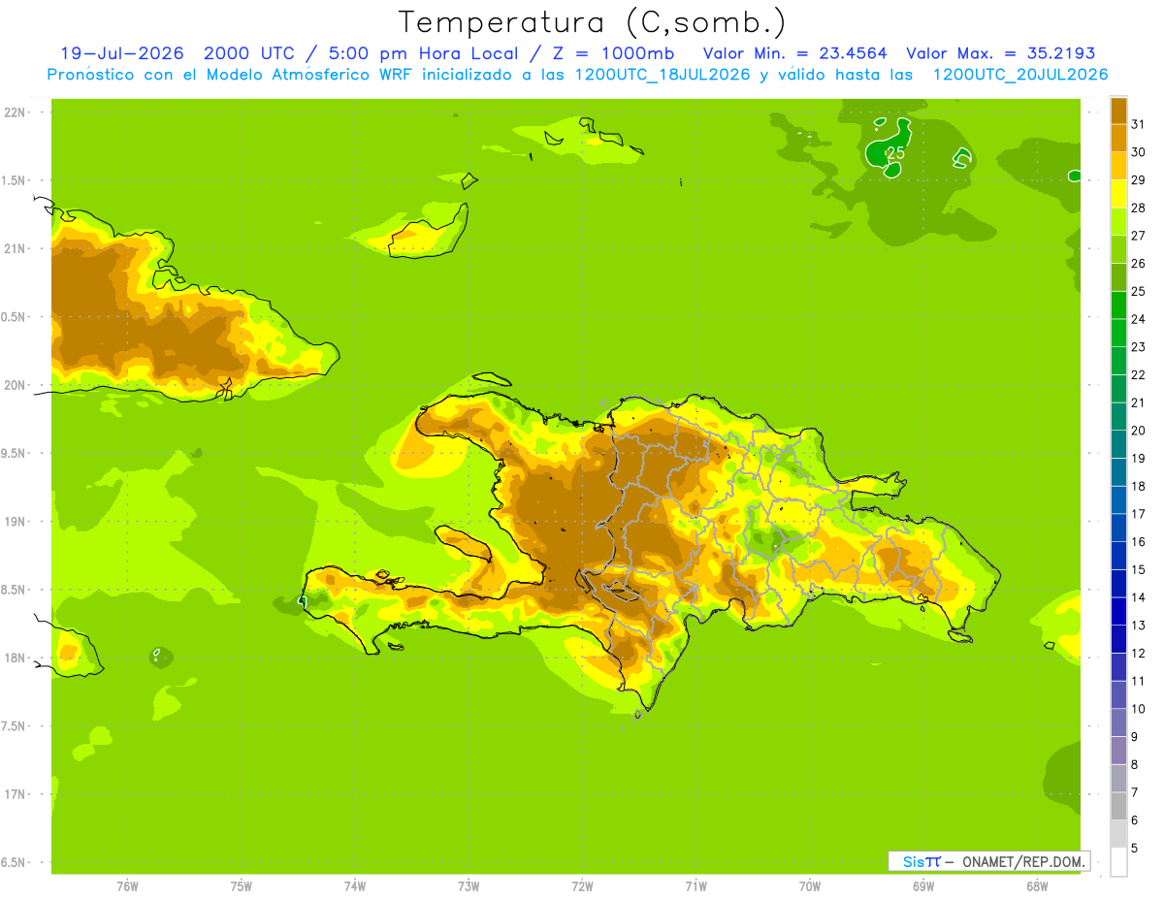Click the '75W' longitude label
The width and height of the screenshot is (1164, 899).
pos(241,886)
